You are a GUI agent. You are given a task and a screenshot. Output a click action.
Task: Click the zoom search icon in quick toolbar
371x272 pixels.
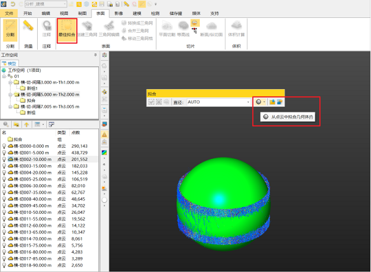tap(79, 4)
